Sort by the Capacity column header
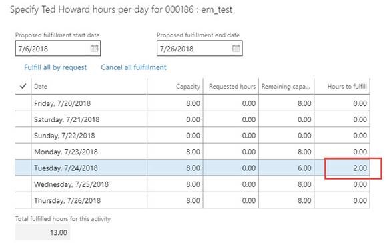391x243 pixels. tap(175, 86)
